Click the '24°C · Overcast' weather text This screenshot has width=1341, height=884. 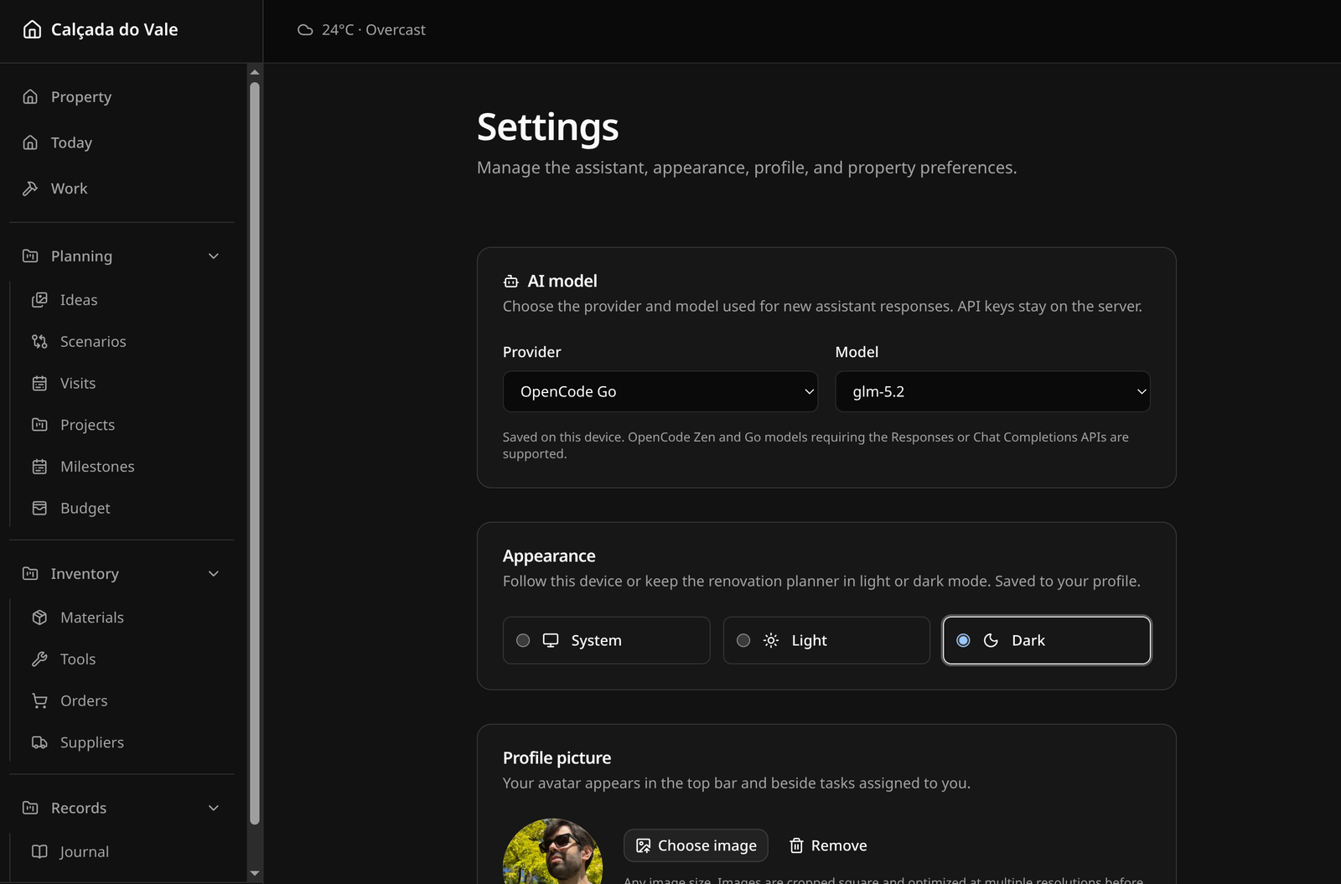[374, 30]
